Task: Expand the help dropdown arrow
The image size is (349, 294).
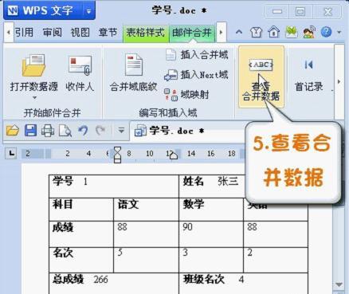Action: pos(339,33)
